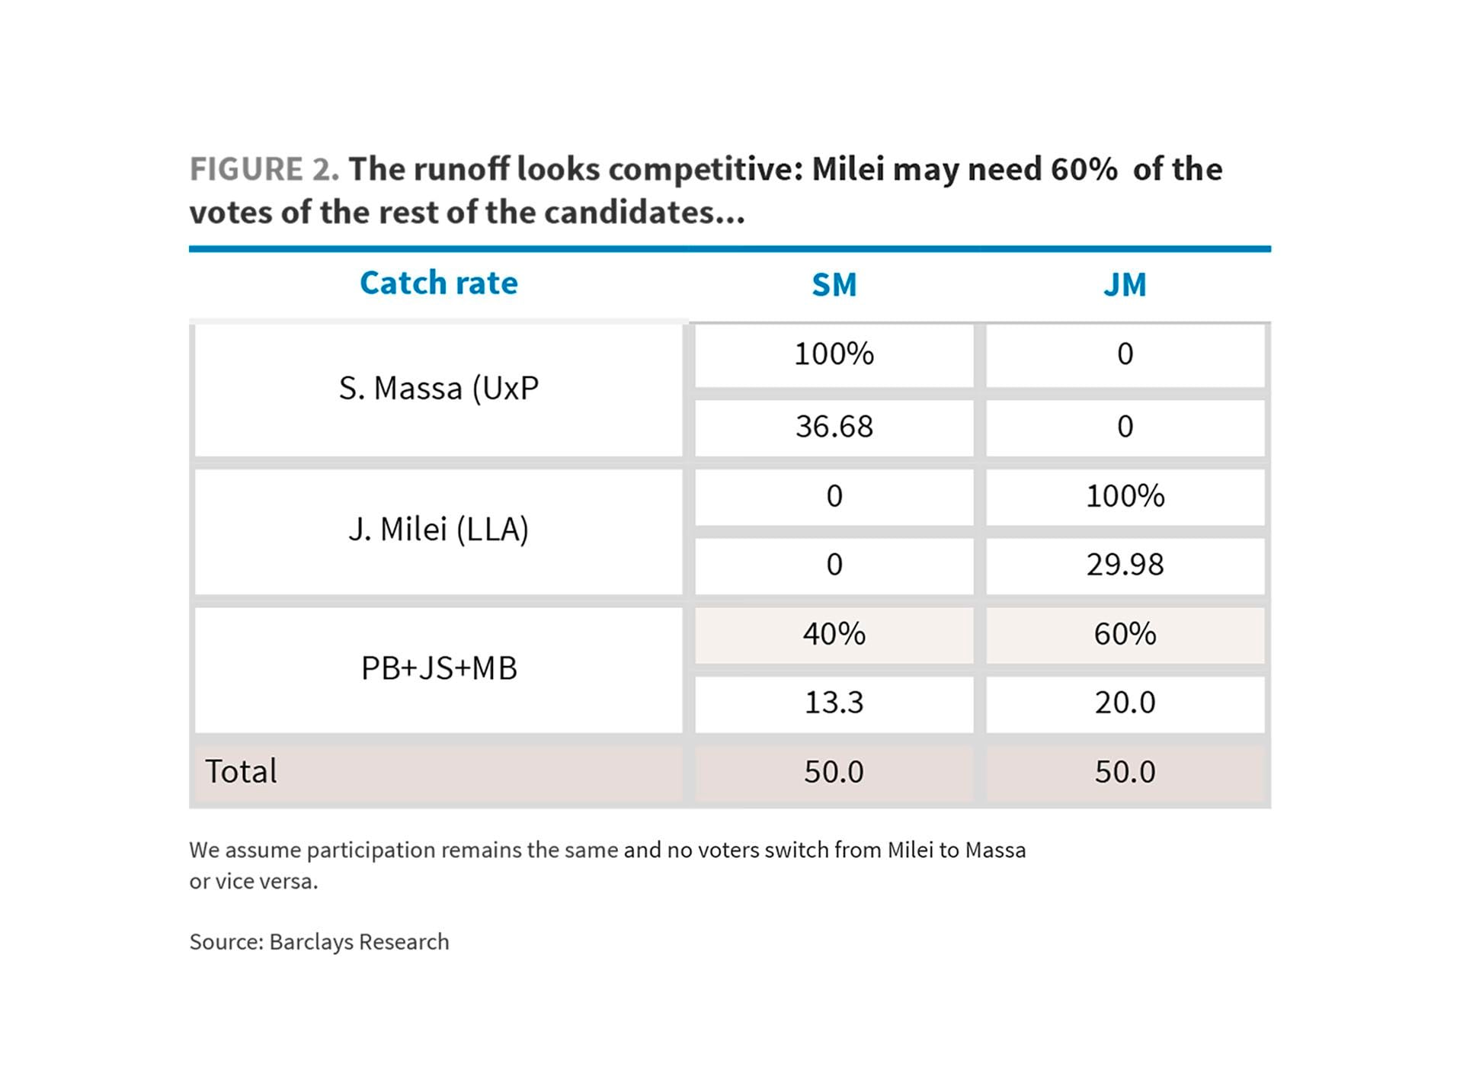Click the "JM" column header
The width and height of the screenshot is (1463, 1092).
tap(1125, 285)
